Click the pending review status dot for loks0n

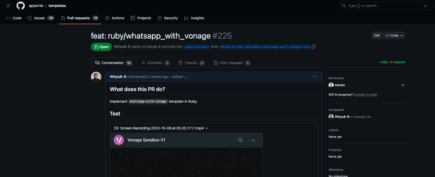[x=403, y=85]
